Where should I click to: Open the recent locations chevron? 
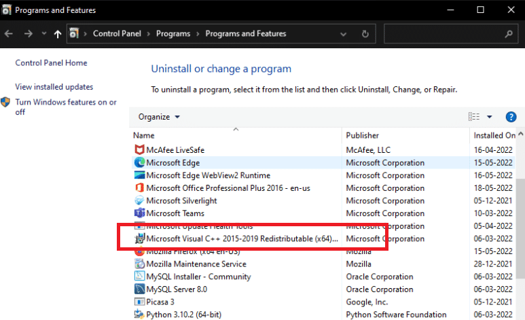point(44,33)
